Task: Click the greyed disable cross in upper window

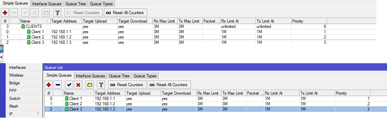Action: [35, 12]
